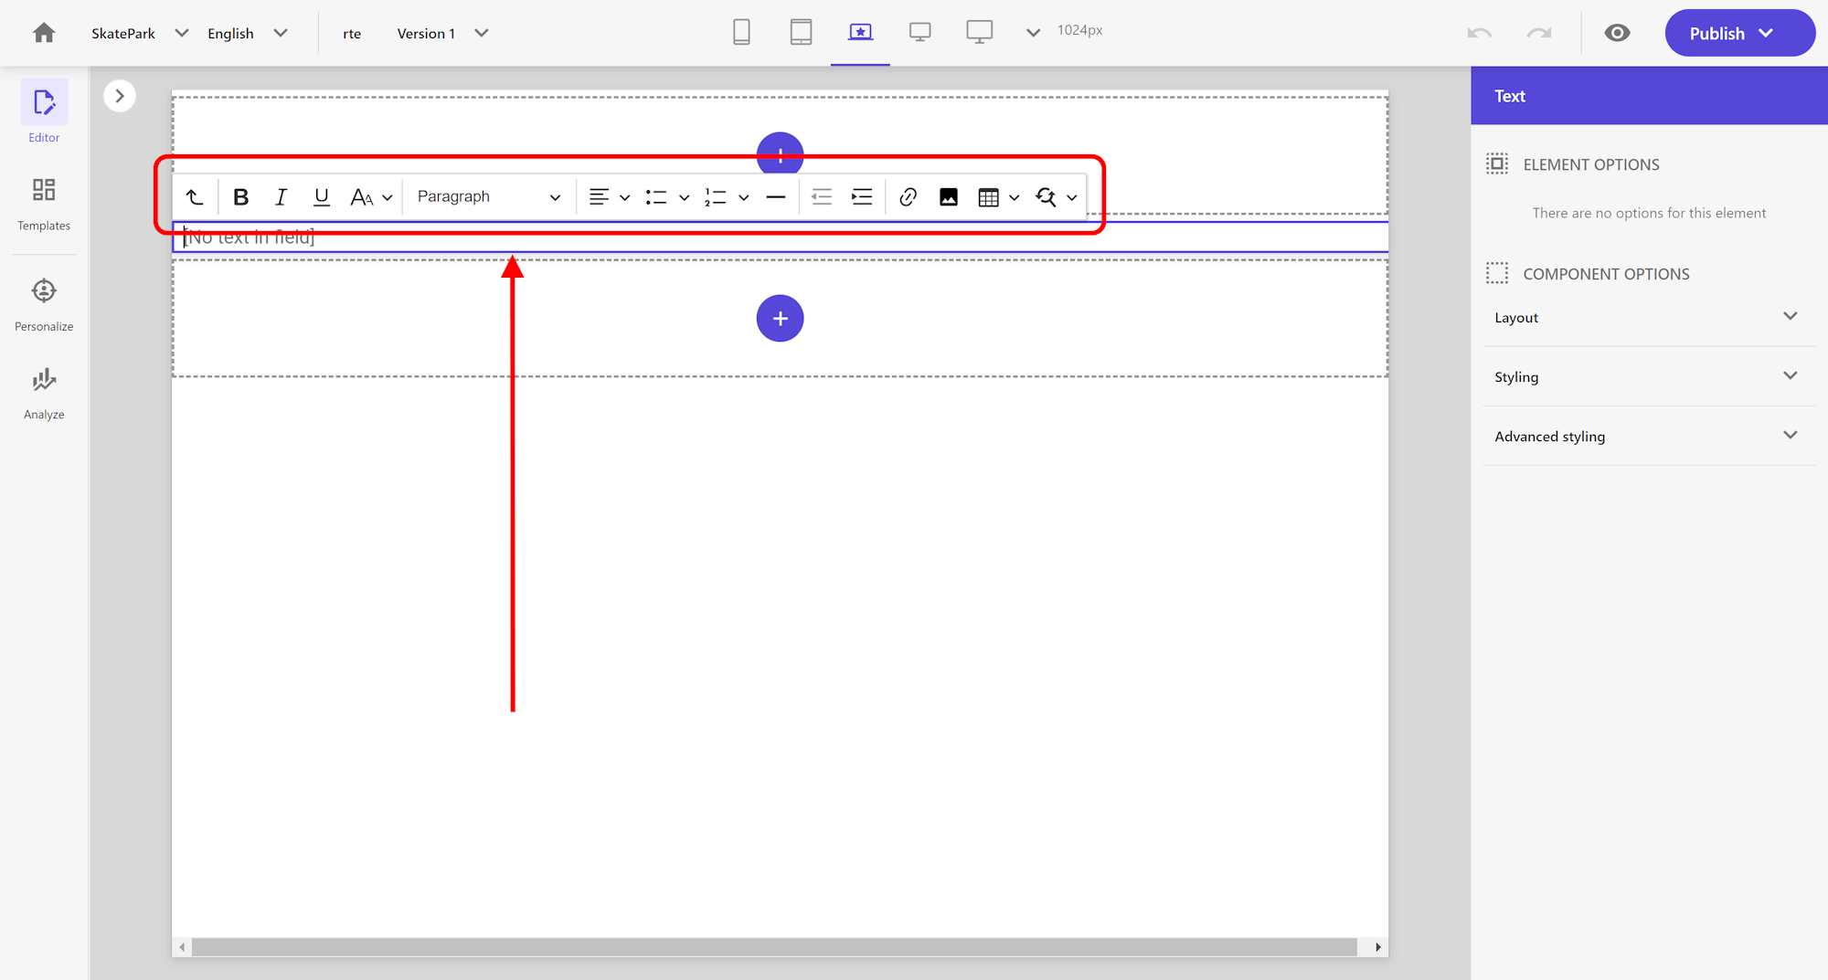Decrease indent of the paragraph
The height and width of the screenshot is (980, 1828).
[821, 197]
